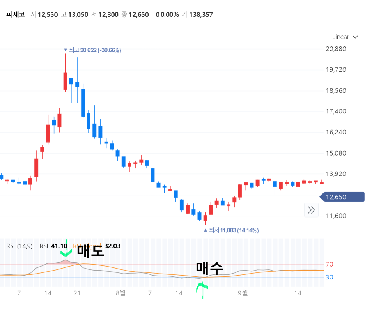The height and width of the screenshot is (313, 365).
Task: Click the 20,880 price axis label
Action: 336,49
